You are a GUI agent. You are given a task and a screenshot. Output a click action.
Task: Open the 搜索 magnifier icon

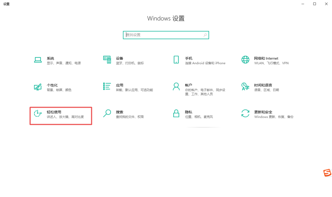click(107, 113)
